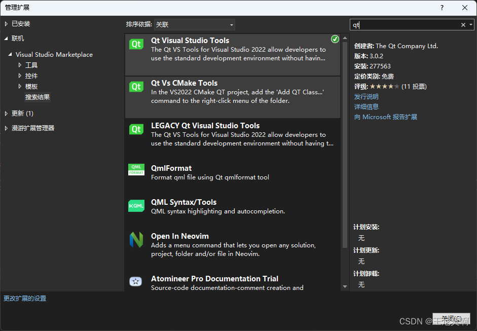Click the 创建者 The Qt Company Ltd. text
Viewport: 477px width, 331px height.
coord(396,46)
